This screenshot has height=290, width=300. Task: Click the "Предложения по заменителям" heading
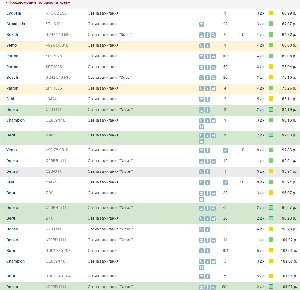(39, 3)
